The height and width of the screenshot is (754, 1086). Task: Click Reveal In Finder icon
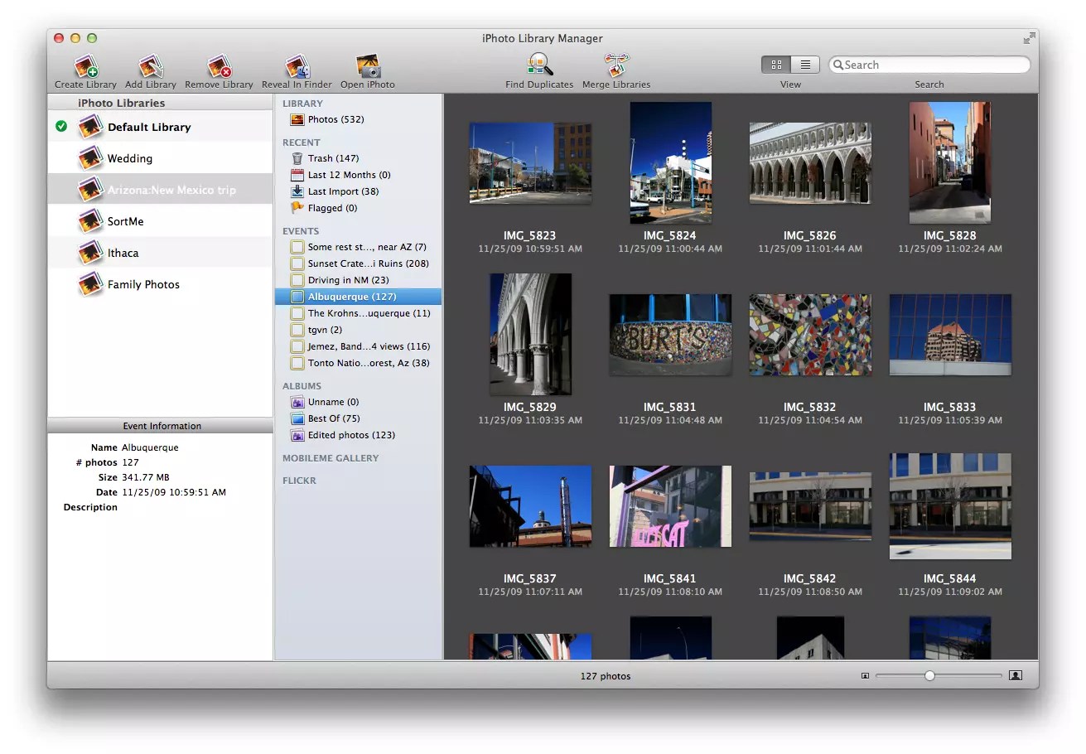click(x=297, y=67)
